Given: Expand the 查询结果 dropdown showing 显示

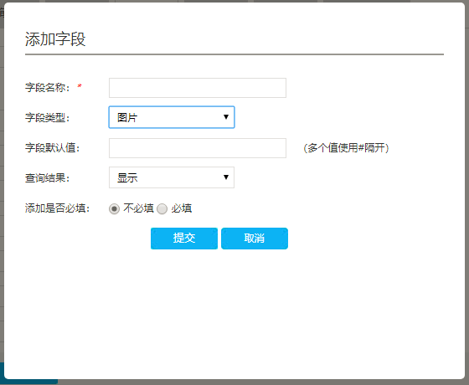Looking at the screenshot, I should pyautogui.click(x=172, y=177).
